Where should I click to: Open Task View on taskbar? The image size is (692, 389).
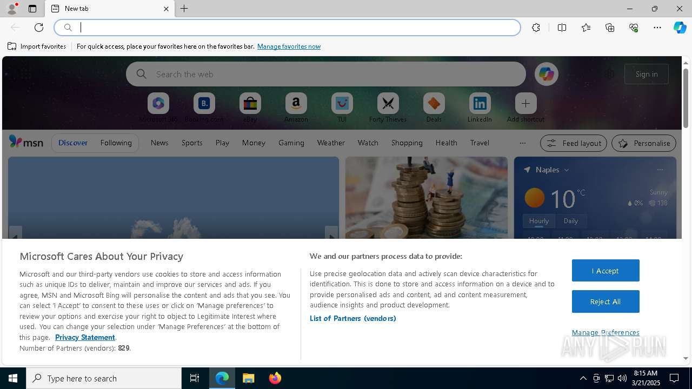tap(195, 378)
